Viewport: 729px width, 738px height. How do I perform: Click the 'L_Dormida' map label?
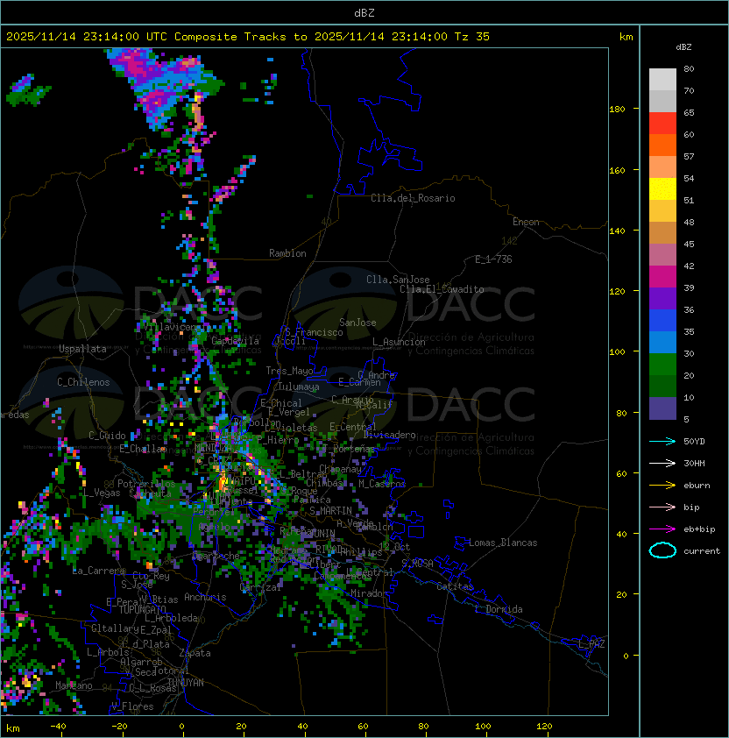coord(499,609)
